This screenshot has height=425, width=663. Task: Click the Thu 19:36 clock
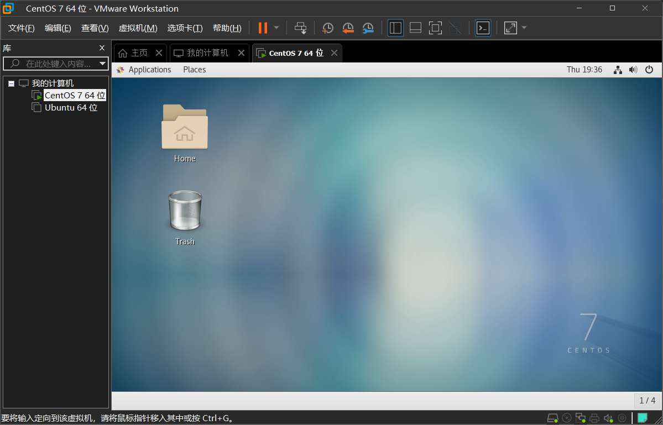point(584,70)
